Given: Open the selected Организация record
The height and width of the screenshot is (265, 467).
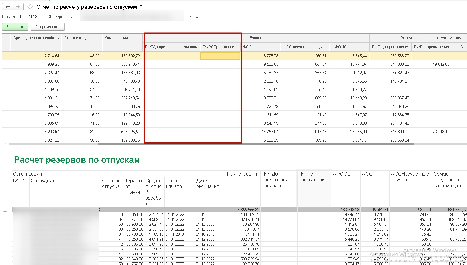Looking at the screenshot, I should pyautogui.click(x=197, y=17).
